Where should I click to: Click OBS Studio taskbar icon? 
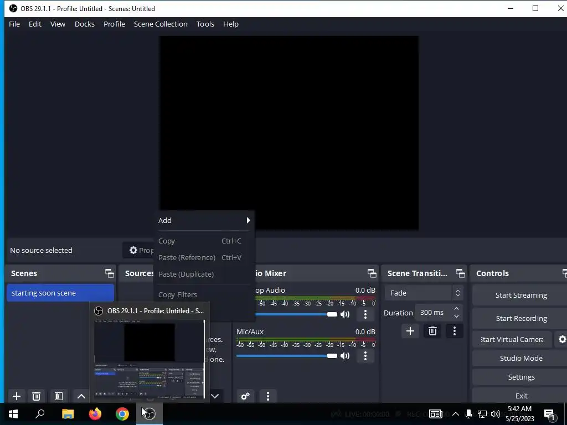pos(150,414)
